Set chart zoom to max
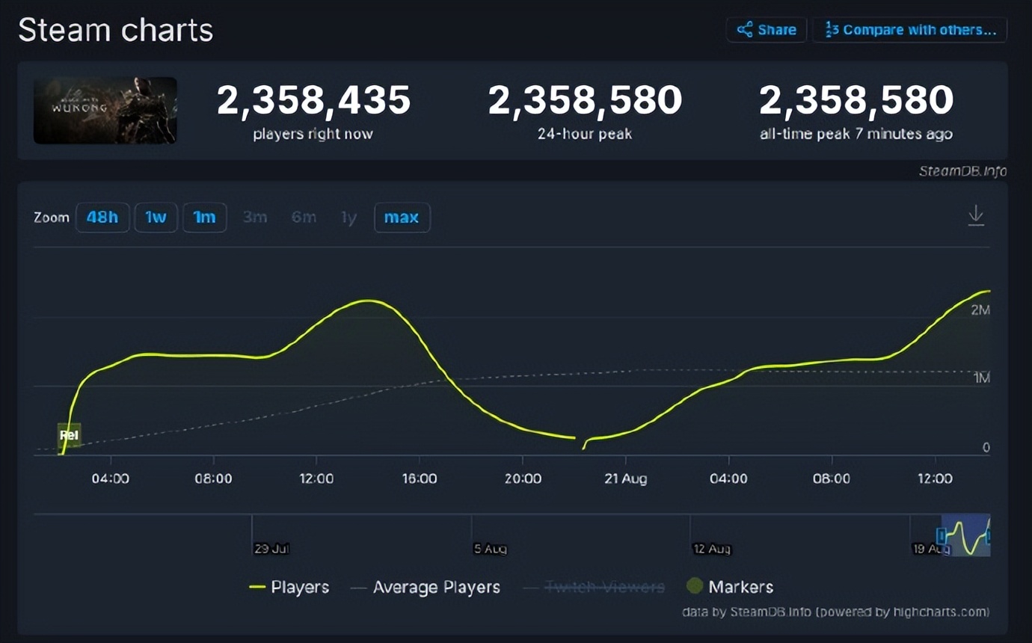The height and width of the screenshot is (643, 1032). coord(402,218)
